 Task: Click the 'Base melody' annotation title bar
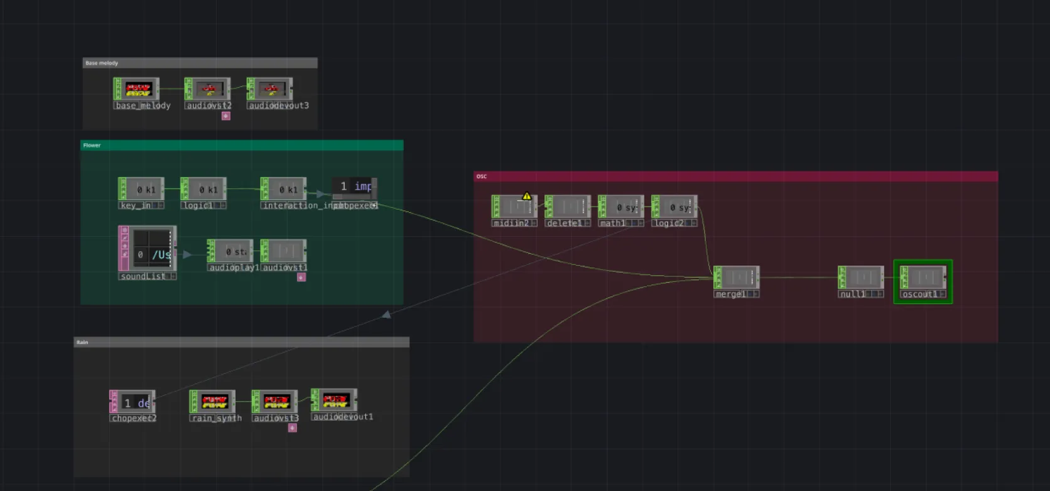(x=200, y=63)
